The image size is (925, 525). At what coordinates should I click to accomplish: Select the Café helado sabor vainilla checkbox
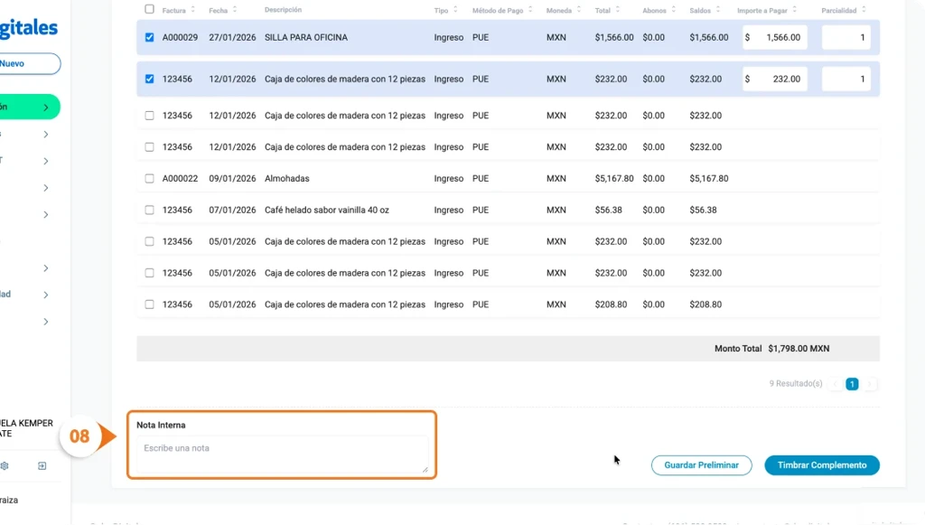coord(150,211)
